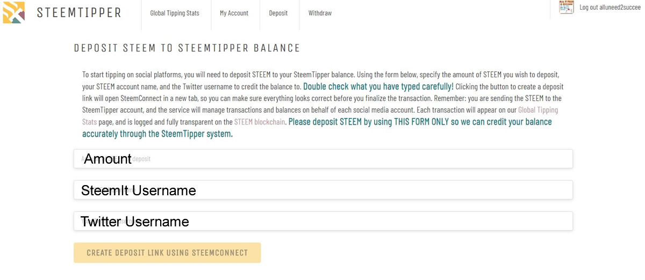645x280 pixels.
Task: Click the 'Double check what you have typed carefully!' text
Action: (378, 86)
